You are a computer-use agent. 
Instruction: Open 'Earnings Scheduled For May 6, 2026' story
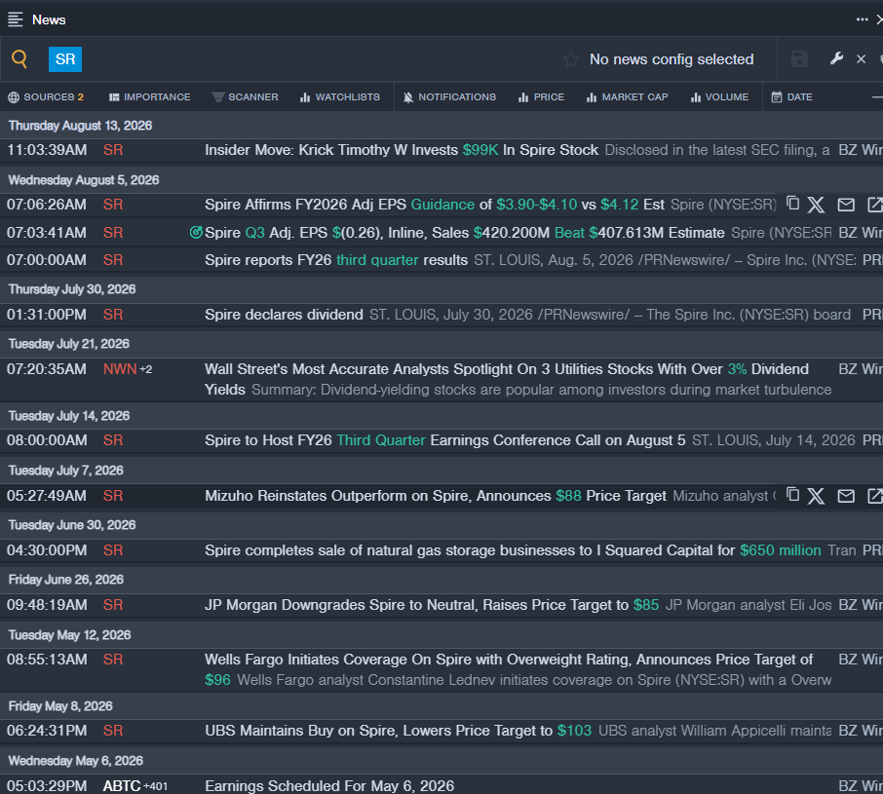(x=329, y=785)
